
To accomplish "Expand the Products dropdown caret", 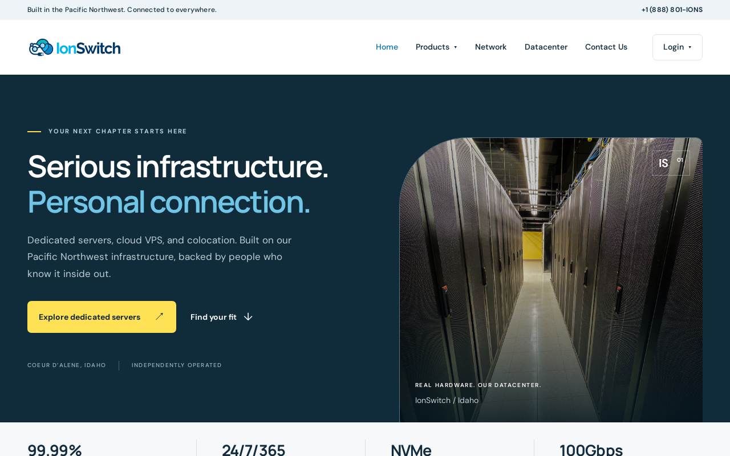I will [x=455, y=47].
